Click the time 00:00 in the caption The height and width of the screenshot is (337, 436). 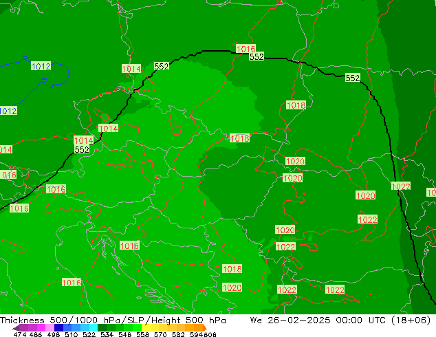349,320
